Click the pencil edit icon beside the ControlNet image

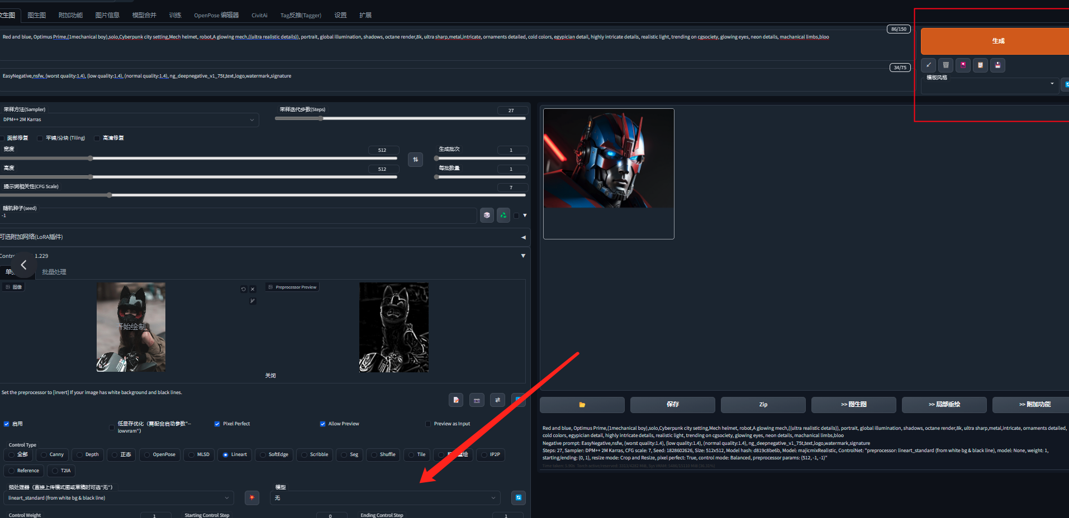click(253, 301)
